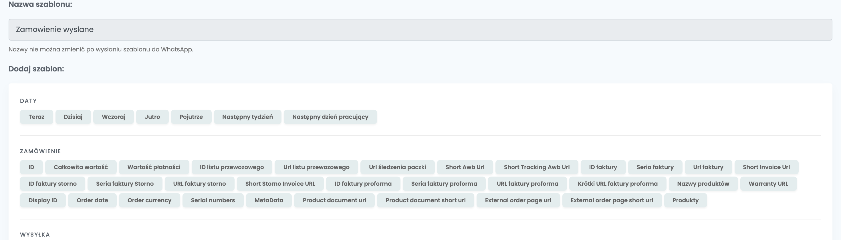Add the 'Order currency' variable

150,200
